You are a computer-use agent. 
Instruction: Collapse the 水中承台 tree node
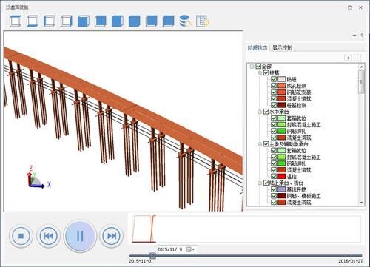point(260,112)
